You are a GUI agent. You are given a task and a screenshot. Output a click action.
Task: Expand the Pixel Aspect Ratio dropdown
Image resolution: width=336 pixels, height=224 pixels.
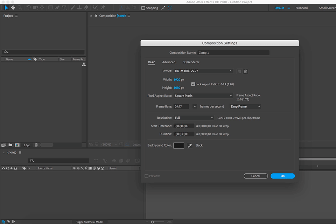click(203, 96)
